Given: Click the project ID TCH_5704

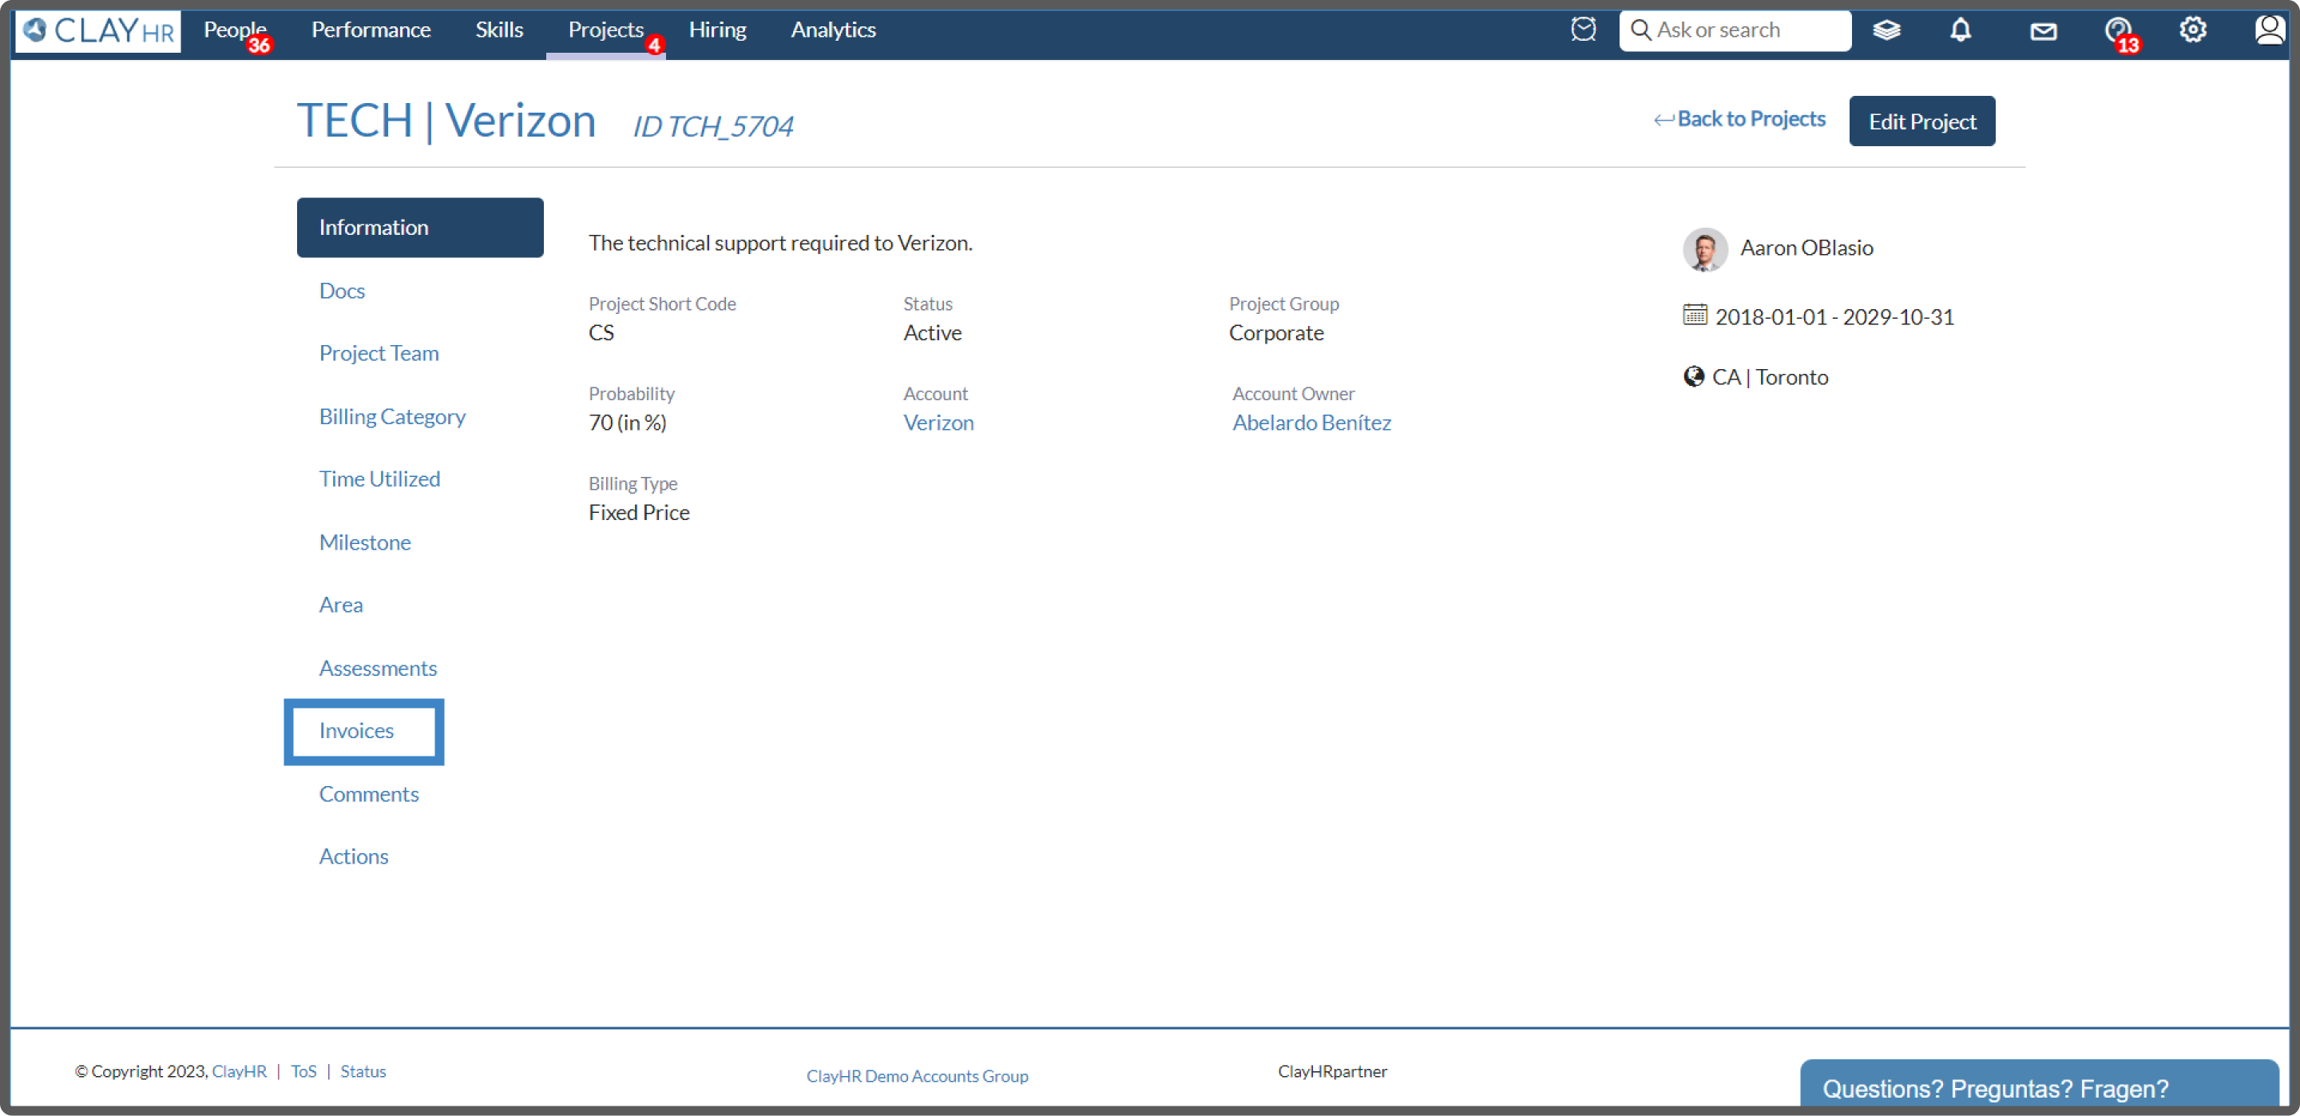Looking at the screenshot, I should pos(713,127).
